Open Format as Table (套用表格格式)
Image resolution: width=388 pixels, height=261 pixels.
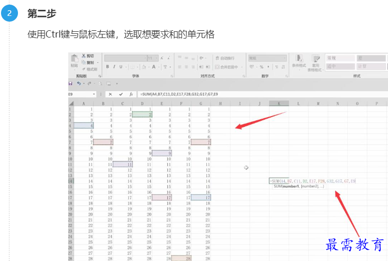(x=315, y=63)
